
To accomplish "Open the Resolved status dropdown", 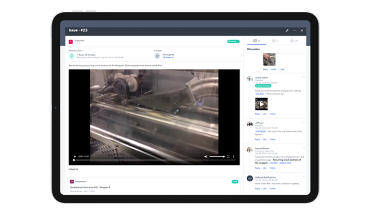I will (x=233, y=41).
